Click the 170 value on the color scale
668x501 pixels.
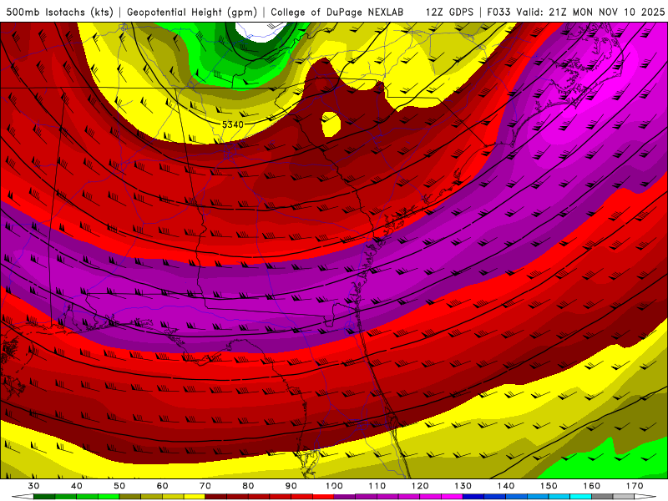click(635, 486)
